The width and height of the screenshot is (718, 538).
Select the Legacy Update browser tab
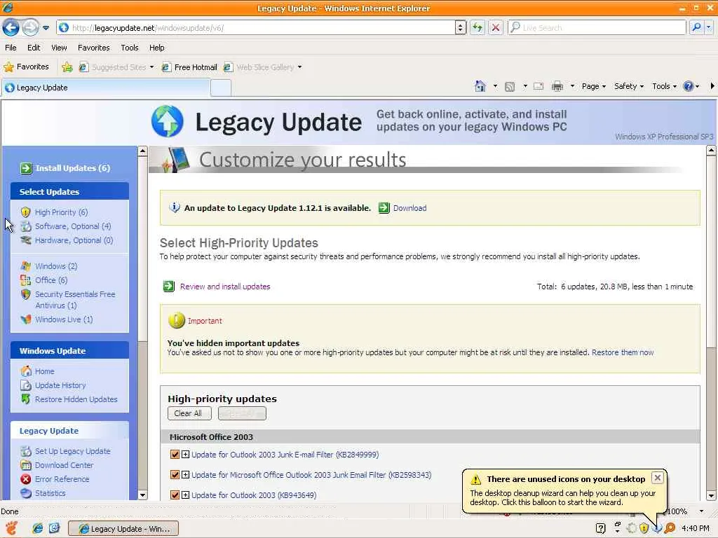pyautogui.click(x=107, y=88)
